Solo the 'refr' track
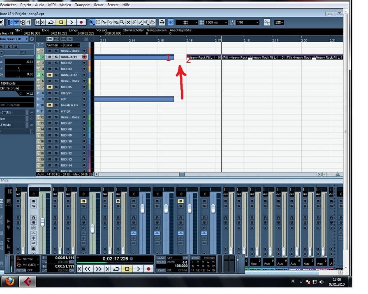This screenshot has height=294, width=368. pos(56,99)
